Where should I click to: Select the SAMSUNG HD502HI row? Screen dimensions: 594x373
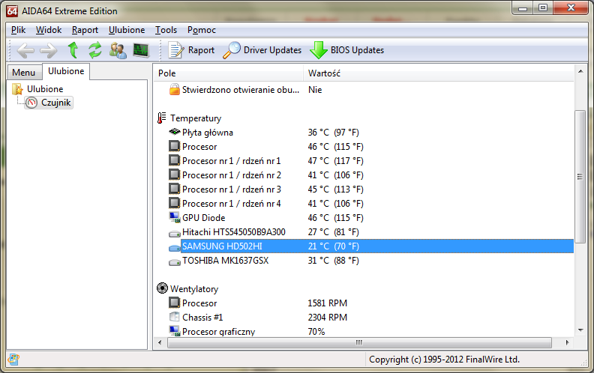tap(364, 246)
